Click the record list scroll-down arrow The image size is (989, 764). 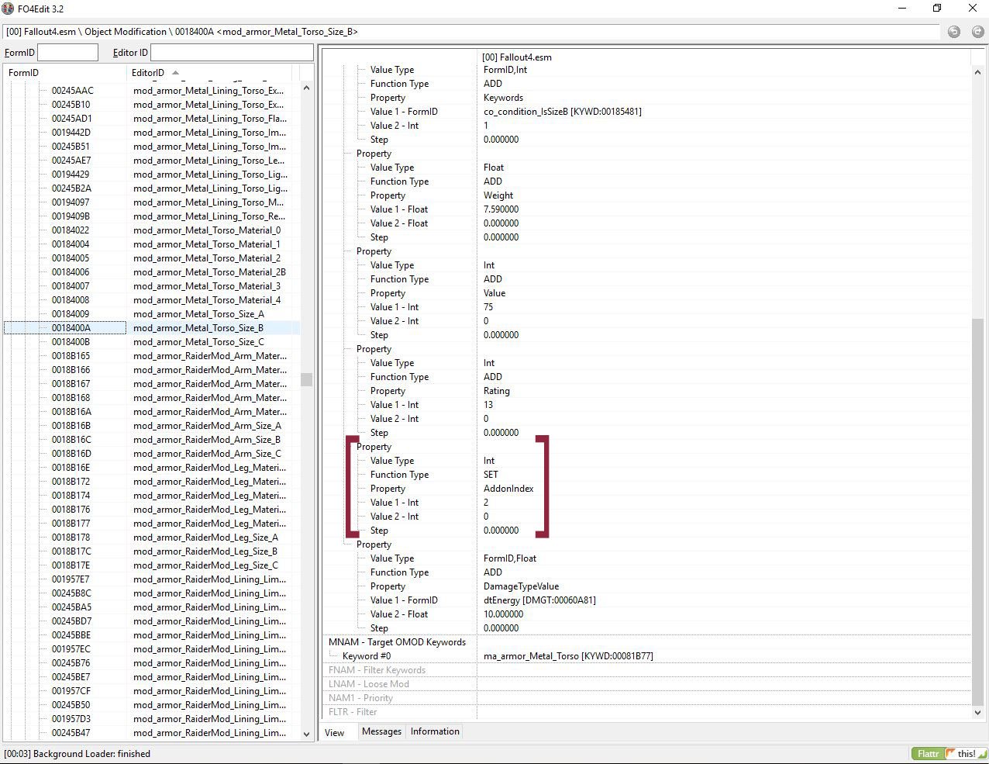306,734
